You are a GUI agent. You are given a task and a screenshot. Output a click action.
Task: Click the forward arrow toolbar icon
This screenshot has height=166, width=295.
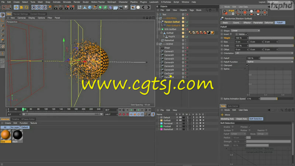149,7
